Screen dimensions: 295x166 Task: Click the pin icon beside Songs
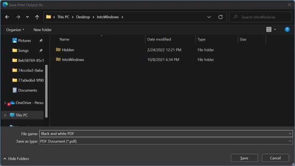tap(41, 51)
